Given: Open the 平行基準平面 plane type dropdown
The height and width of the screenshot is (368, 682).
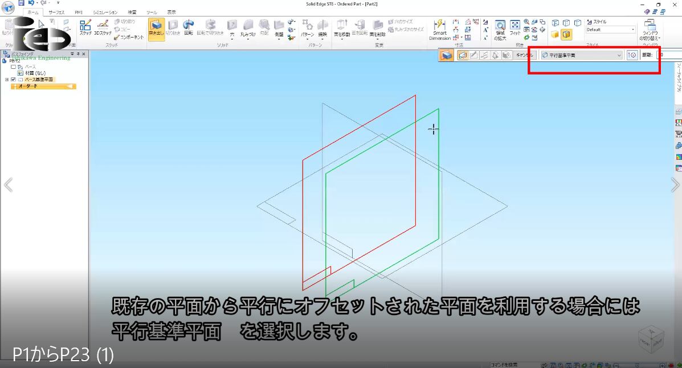Looking at the screenshot, I should click(619, 55).
